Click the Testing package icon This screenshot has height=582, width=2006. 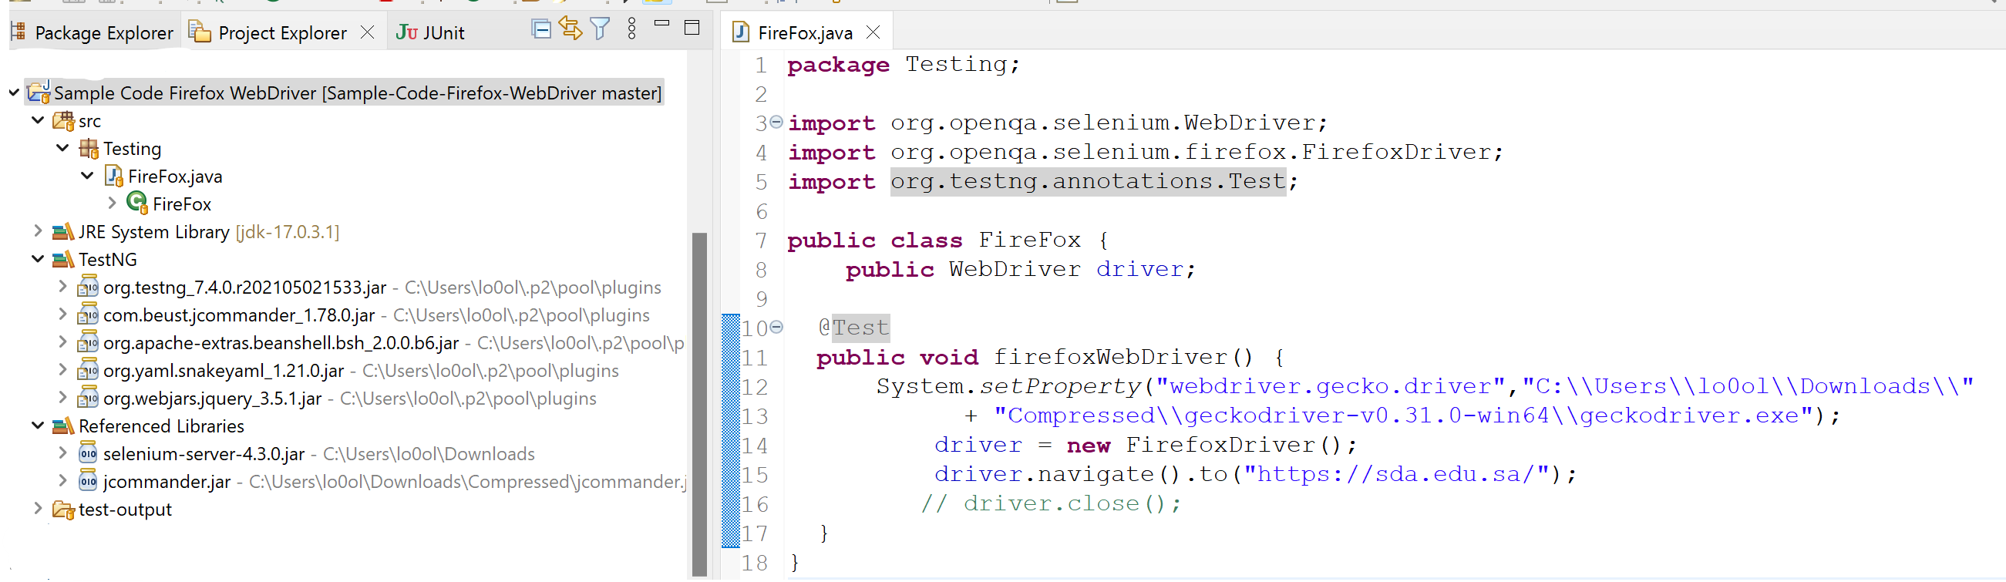pos(89,148)
